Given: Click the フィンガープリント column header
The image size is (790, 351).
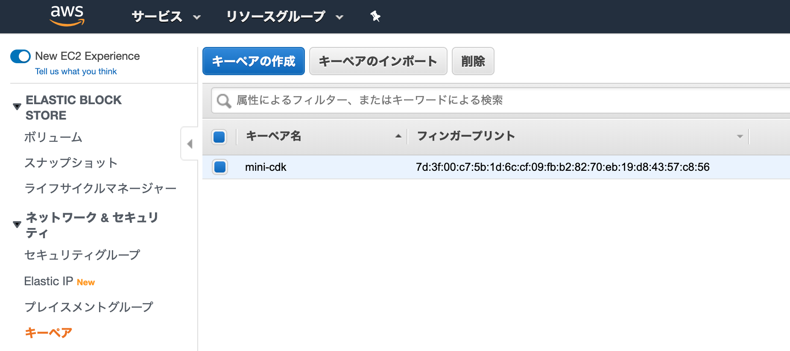Looking at the screenshot, I should pyautogui.click(x=466, y=136).
